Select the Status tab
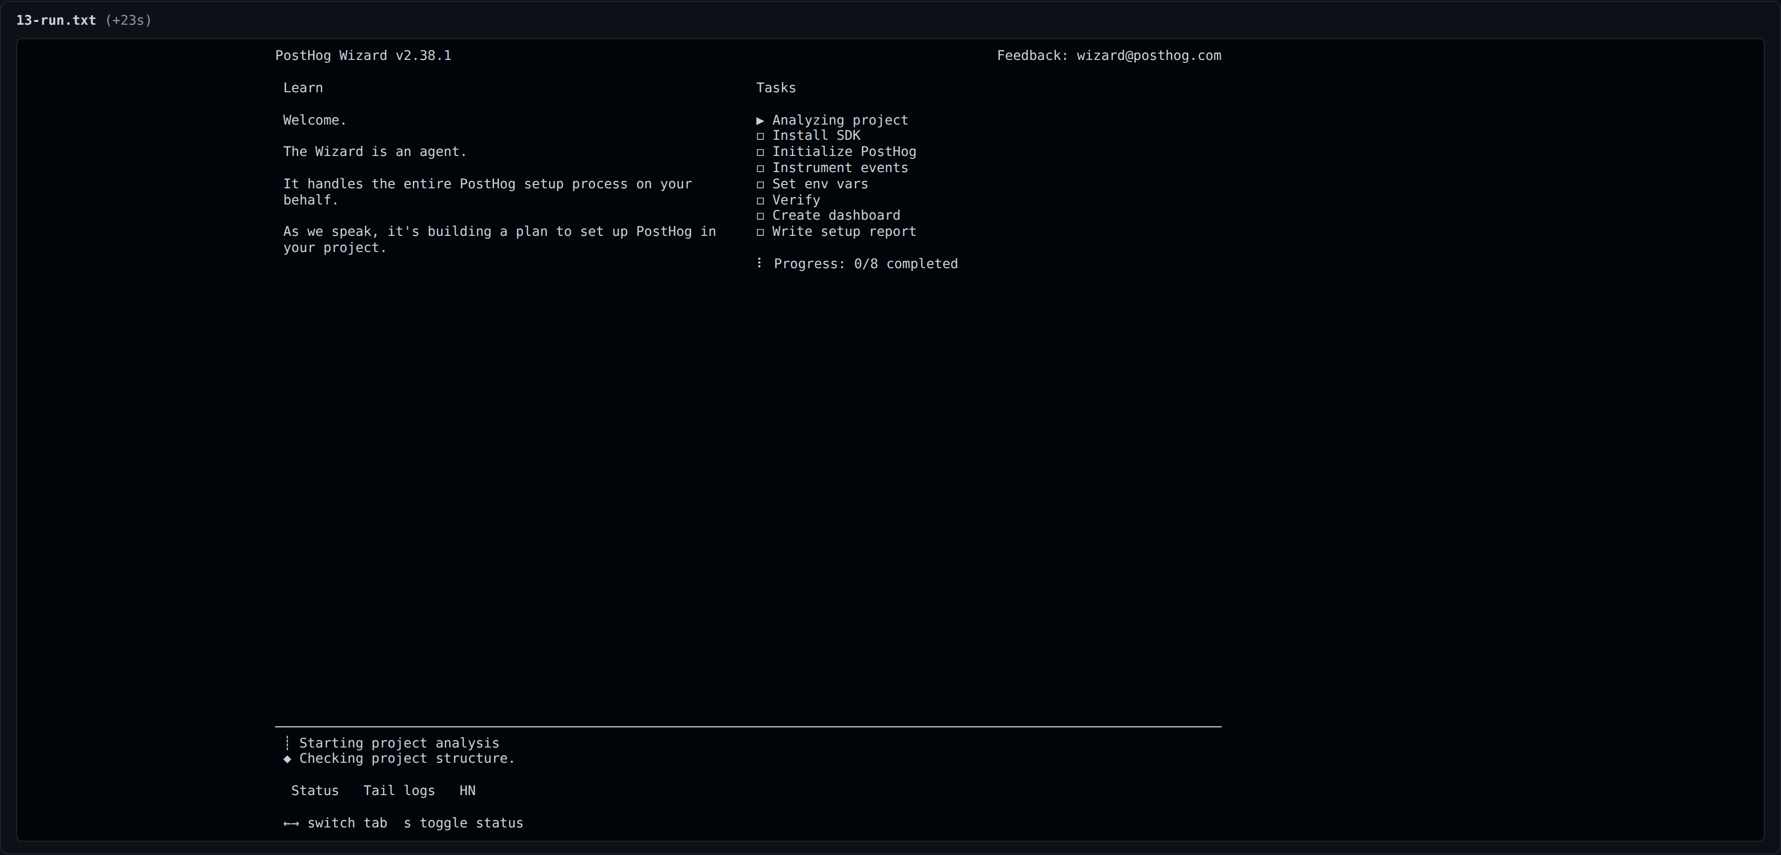Screen dimensions: 1781x855 [314, 791]
